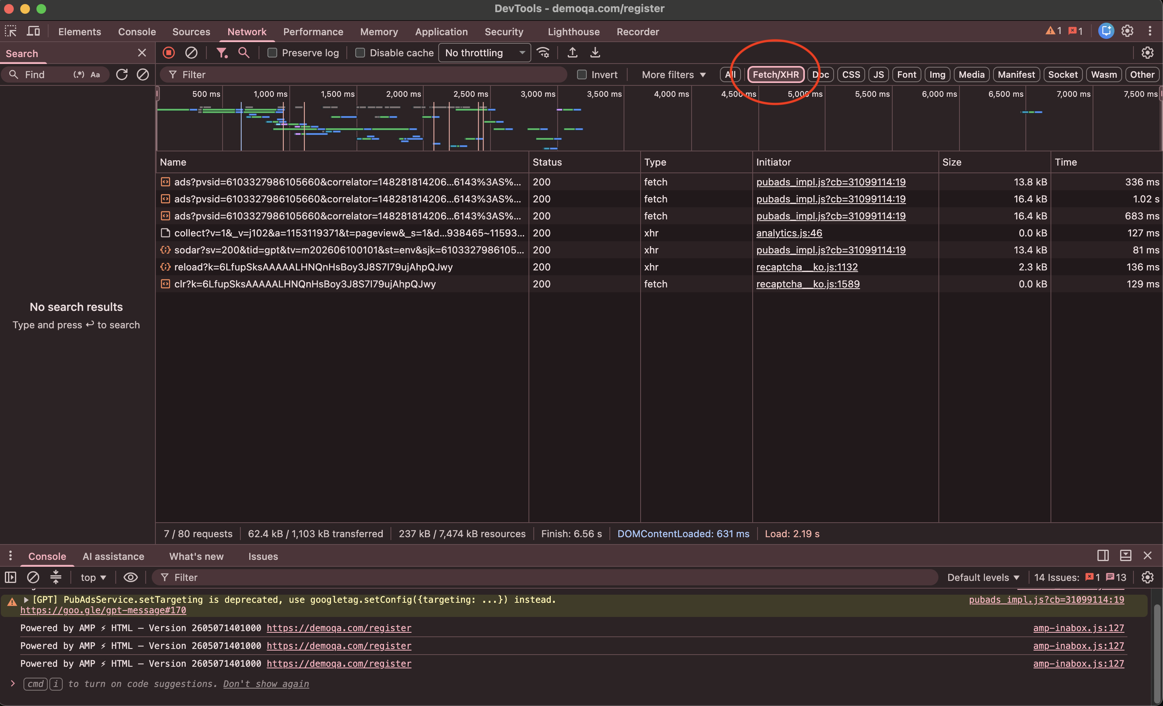Toggle the Socket type filter

1063,74
